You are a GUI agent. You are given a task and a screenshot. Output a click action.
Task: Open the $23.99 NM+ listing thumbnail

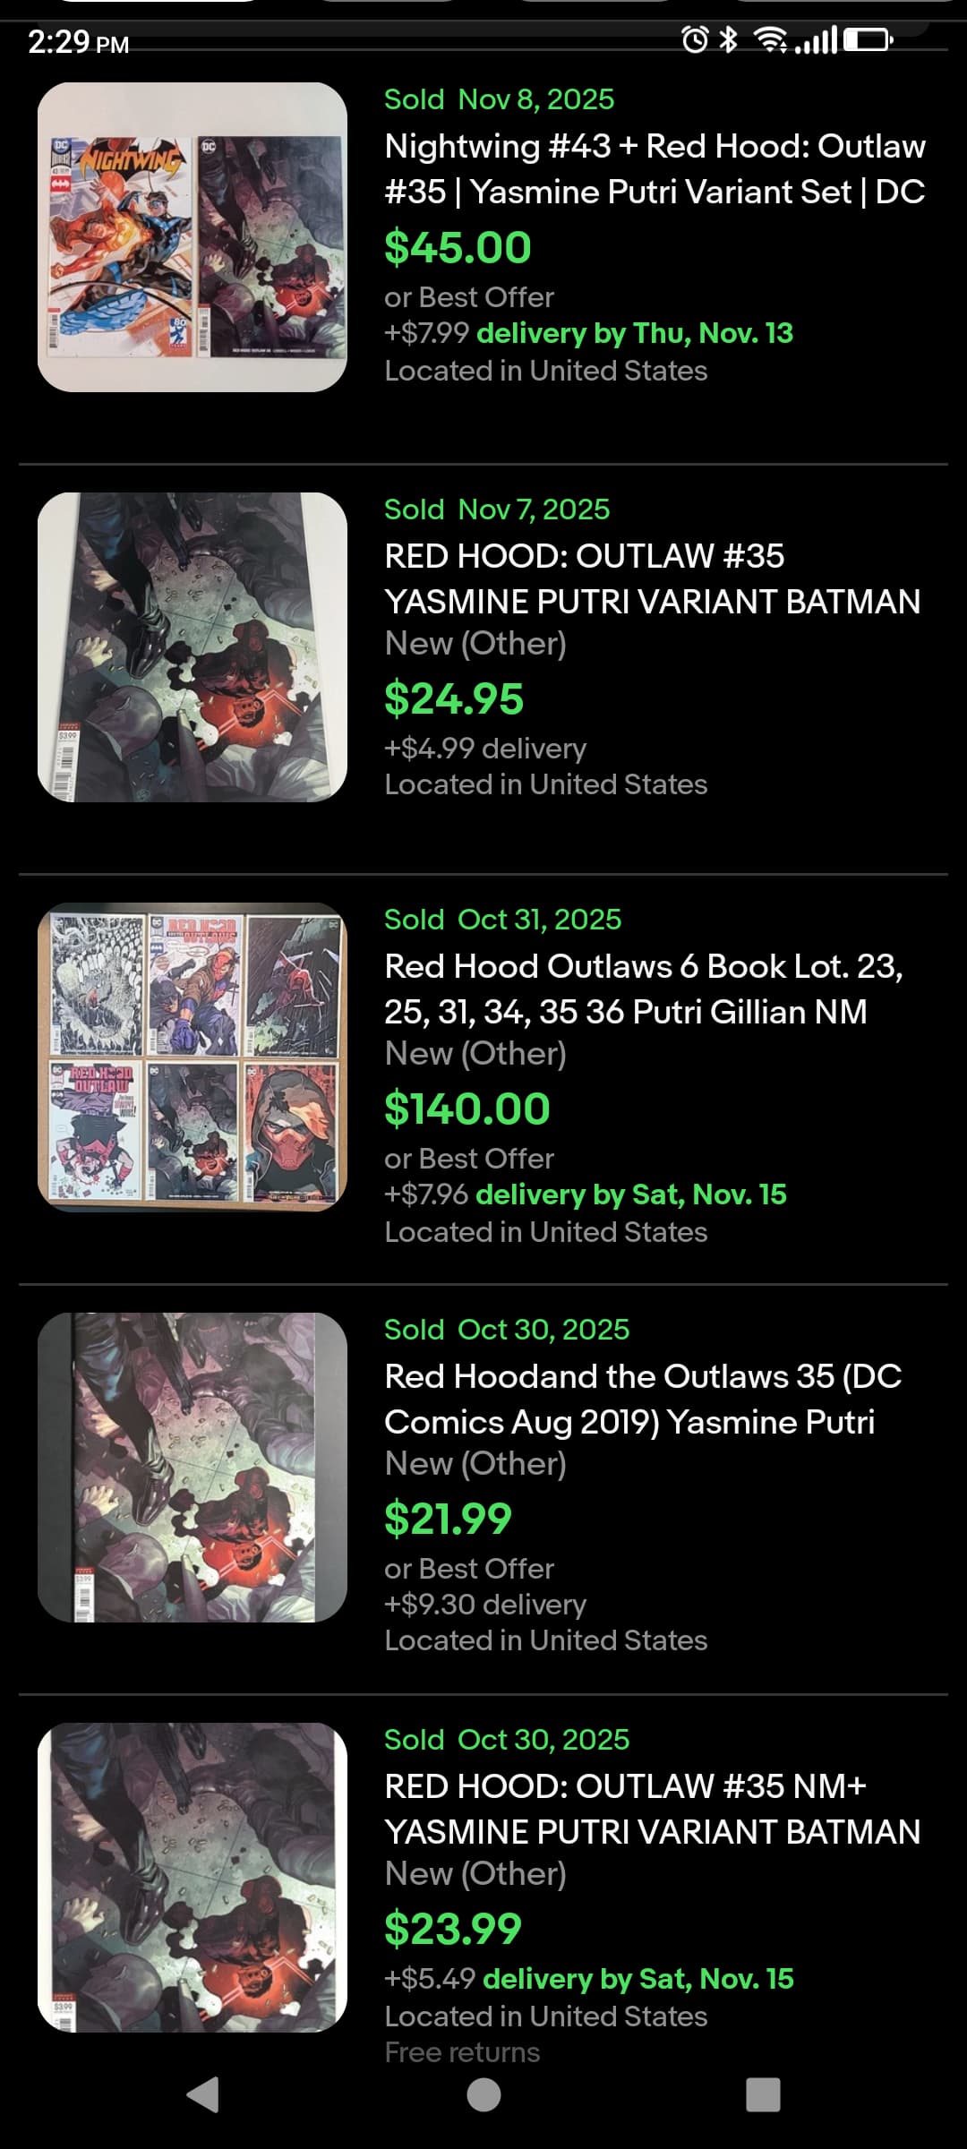(193, 1877)
